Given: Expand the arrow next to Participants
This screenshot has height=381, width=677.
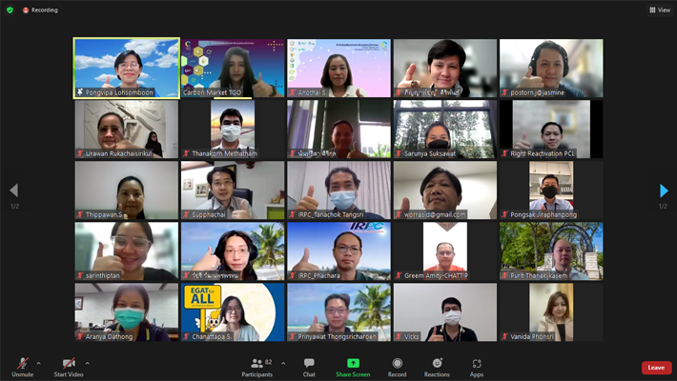Looking at the screenshot, I should 283,363.
